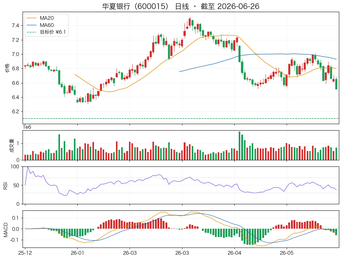
Task: Click the 26-04 date label
Action: [234, 253]
